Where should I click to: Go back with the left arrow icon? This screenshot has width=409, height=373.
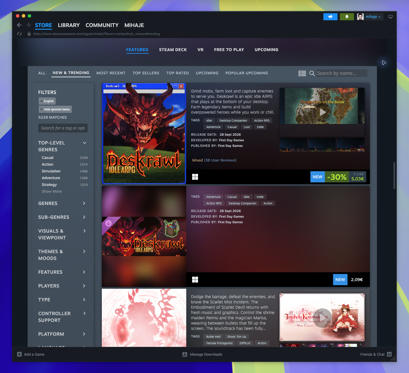pyautogui.click(x=19, y=25)
